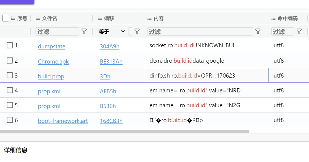Open the dumpstate file link
Image resolution: width=309 pixels, height=162 pixels.
51,46
